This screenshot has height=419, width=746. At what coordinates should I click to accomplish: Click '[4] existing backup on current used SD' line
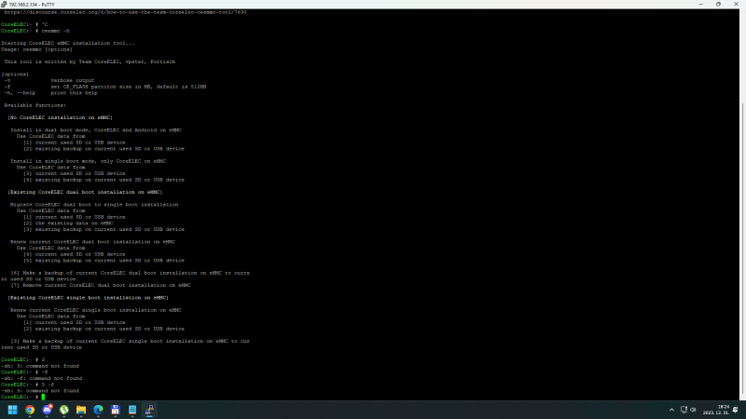104,180
